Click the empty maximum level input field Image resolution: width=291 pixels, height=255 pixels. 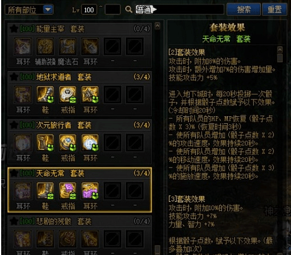pos(112,10)
